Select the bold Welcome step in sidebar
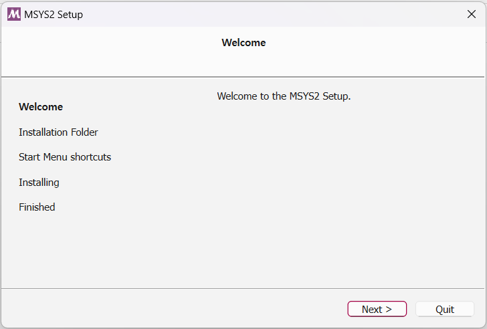The height and width of the screenshot is (329, 487). 41,107
